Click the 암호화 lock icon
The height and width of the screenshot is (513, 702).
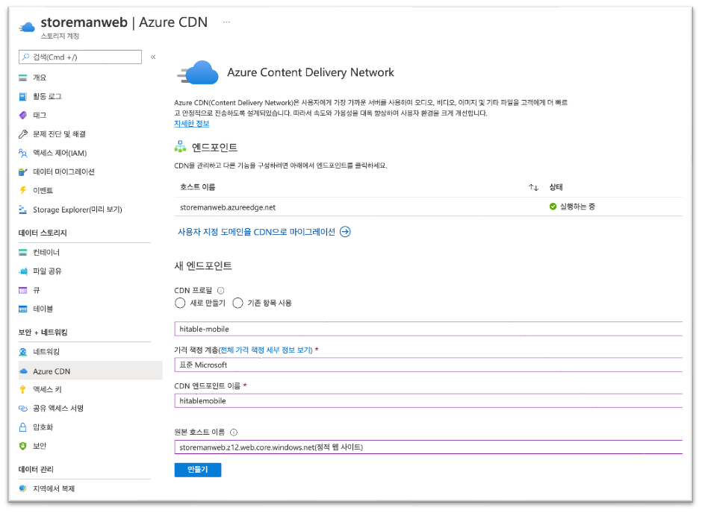click(x=23, y=427)
